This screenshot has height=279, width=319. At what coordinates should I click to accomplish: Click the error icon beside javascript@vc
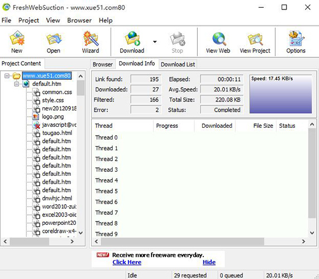(36, 125)
